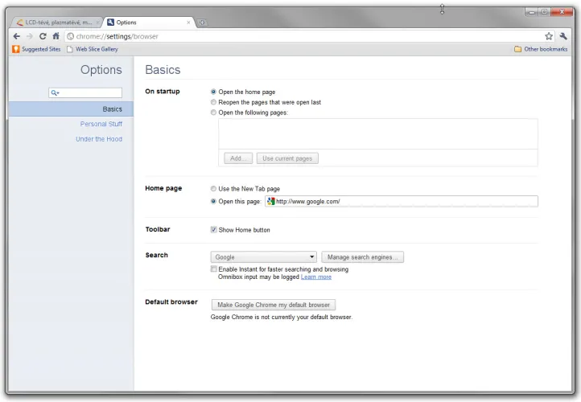Choose 'Use the New Tab page' radio
The height and width of the screenshot is (402, 581).
click(x=213, y=189)
